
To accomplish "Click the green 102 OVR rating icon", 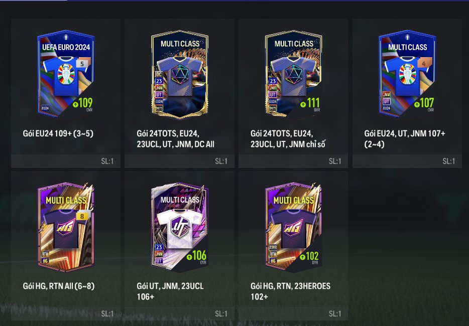I will click(x=303, y=257).
